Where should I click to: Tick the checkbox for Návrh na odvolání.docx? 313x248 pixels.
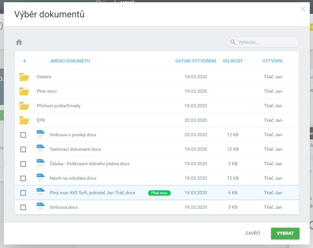click(23, 178)
